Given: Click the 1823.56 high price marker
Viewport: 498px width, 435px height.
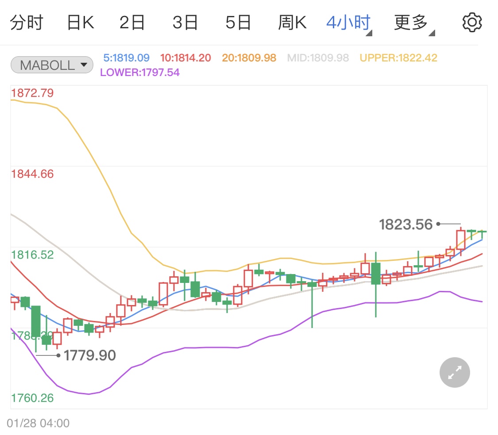Looking at the screenshot, I should coord(405,225).
